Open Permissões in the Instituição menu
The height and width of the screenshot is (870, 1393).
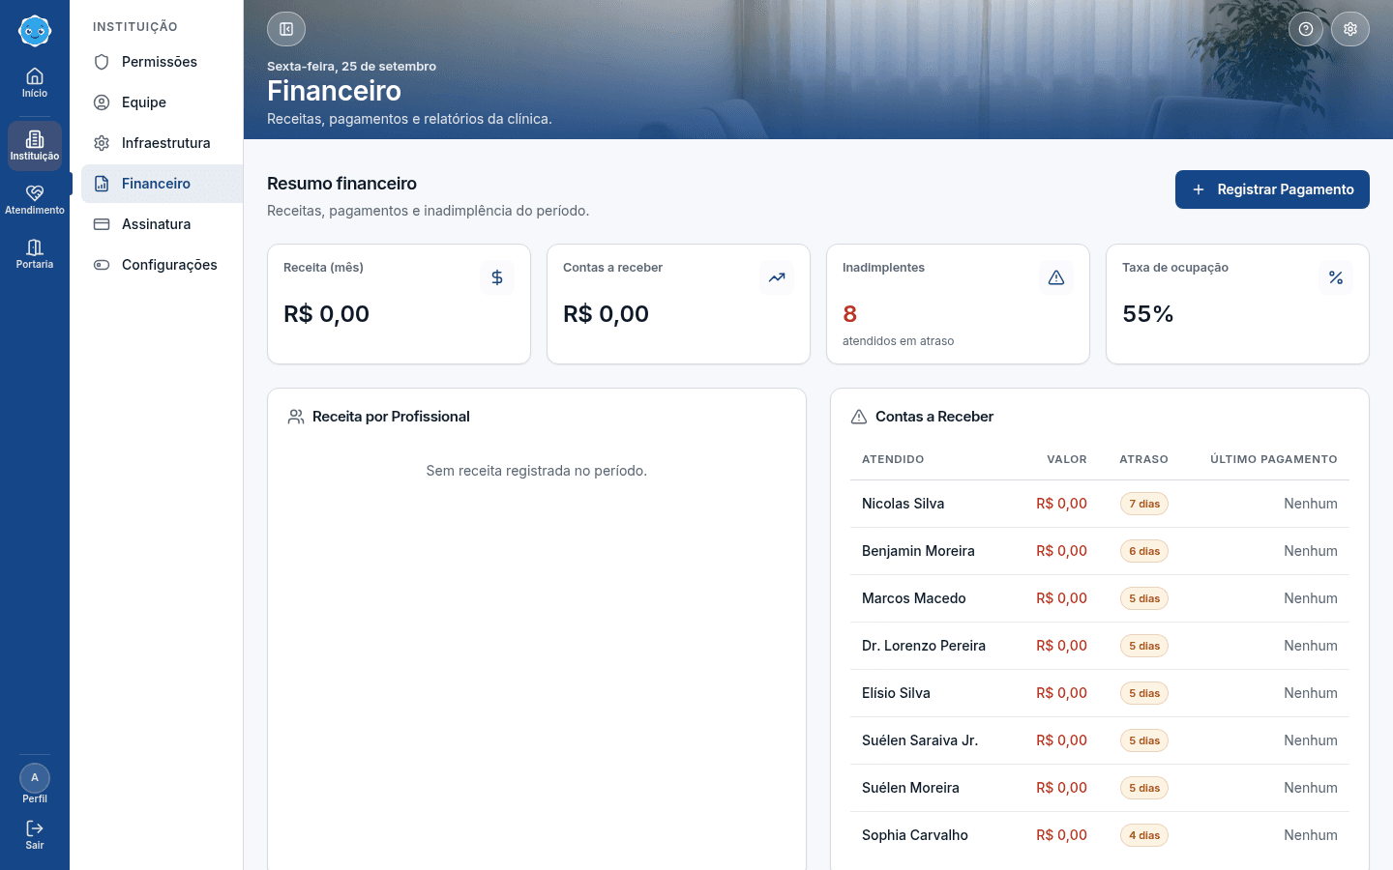coord(162,62)
